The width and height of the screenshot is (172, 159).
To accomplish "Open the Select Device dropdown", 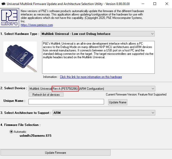I will click(153, 89).
